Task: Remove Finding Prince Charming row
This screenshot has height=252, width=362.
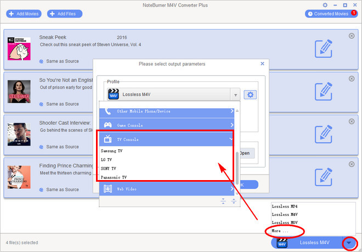Action: 352,164
